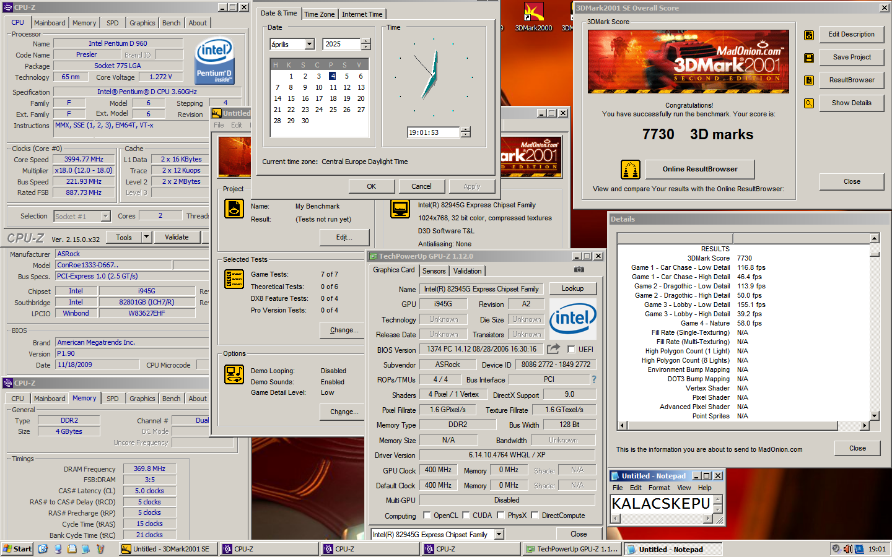Click the Project icon in 3DMark2001 window

(234, 209)
